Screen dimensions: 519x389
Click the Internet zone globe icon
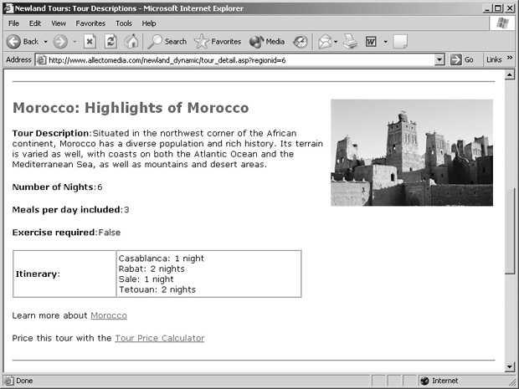[x=424, y=381]
